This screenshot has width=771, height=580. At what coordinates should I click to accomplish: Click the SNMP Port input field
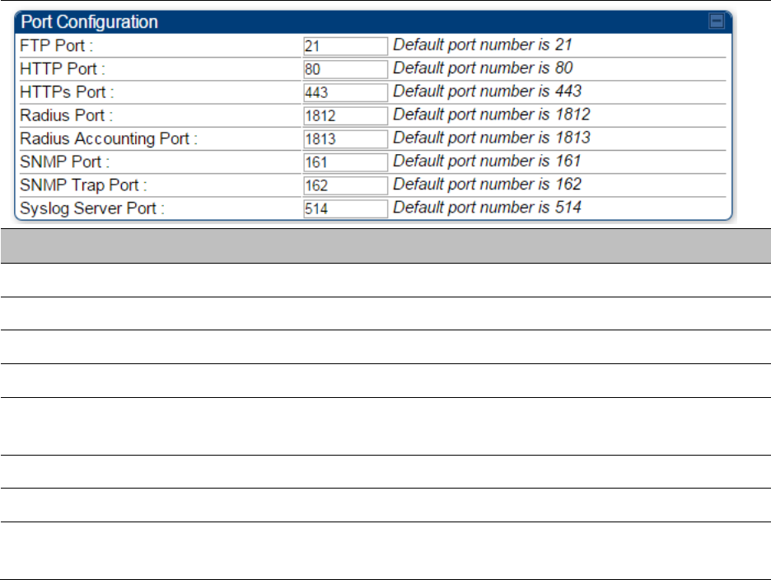click(x=345, y=161)
